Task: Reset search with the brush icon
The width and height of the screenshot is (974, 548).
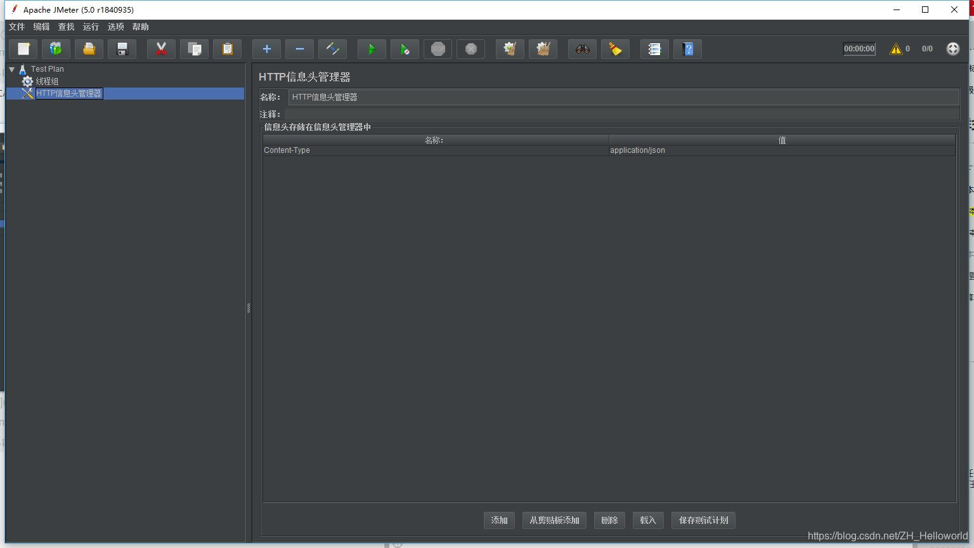Action: [615, 49]
